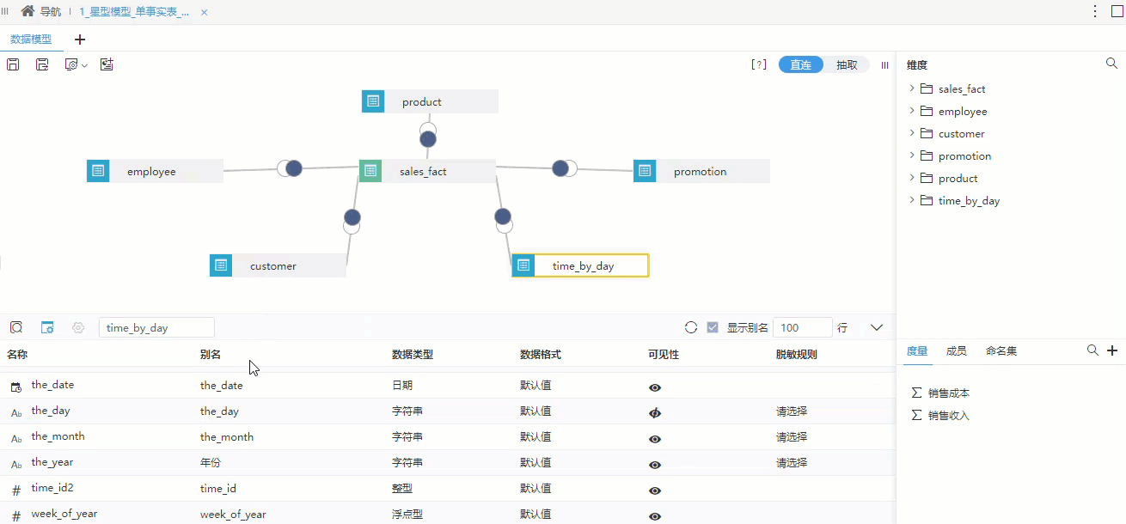Search measures with magnifier icon
1126x524 pixels.
[1092, 350]
